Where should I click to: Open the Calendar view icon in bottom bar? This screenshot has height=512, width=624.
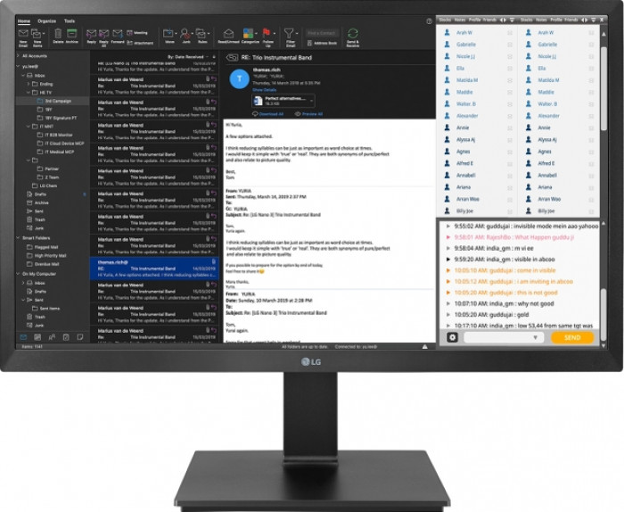(37, 336)
